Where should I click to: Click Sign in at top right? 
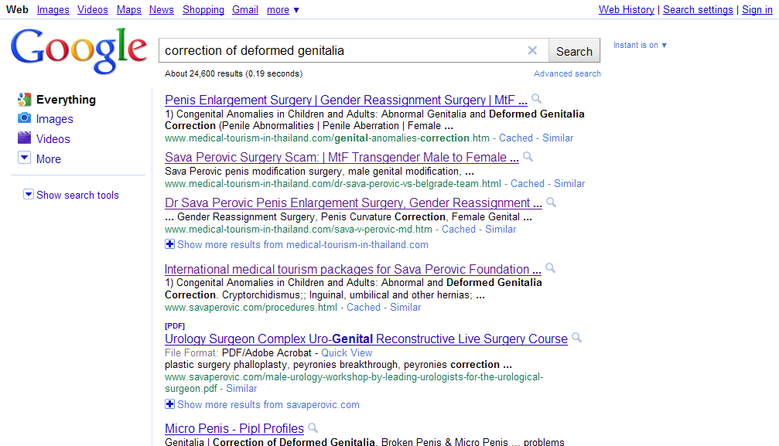(x=757, y=10)
